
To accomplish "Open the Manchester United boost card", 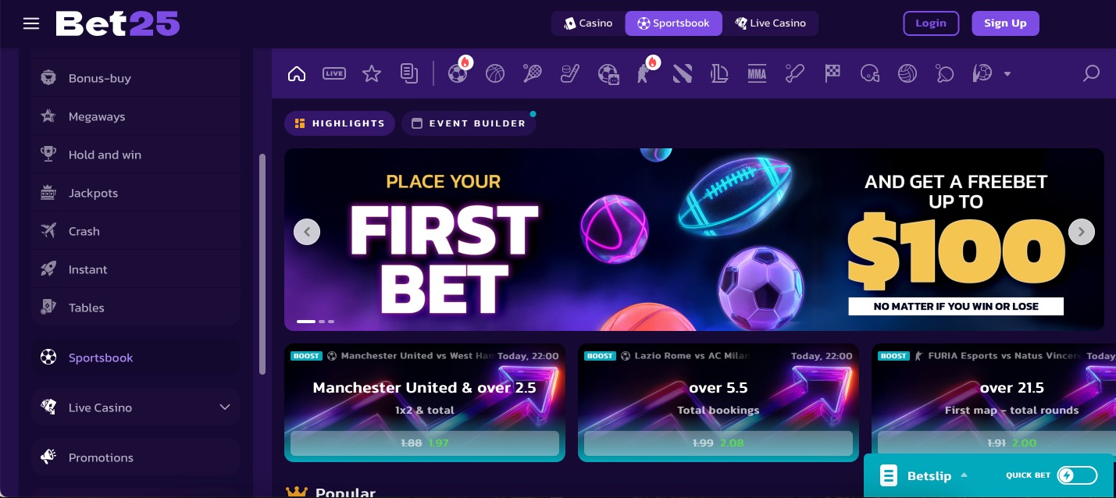I will pos(425,403).
